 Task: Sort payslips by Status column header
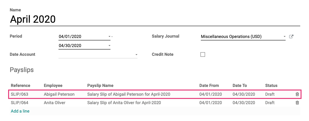271,86
